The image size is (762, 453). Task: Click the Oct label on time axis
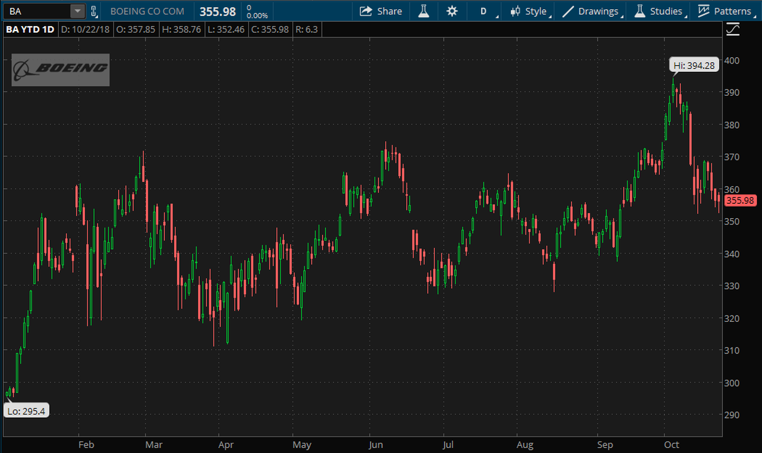tap(672, 444)
